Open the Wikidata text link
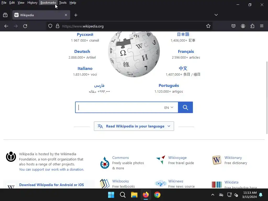 pyautogui.click(x=231, y=182)
